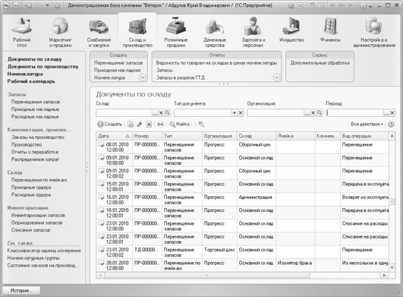Click inside the Период input field
Screen dimensions: 403x297
[355, 113]
